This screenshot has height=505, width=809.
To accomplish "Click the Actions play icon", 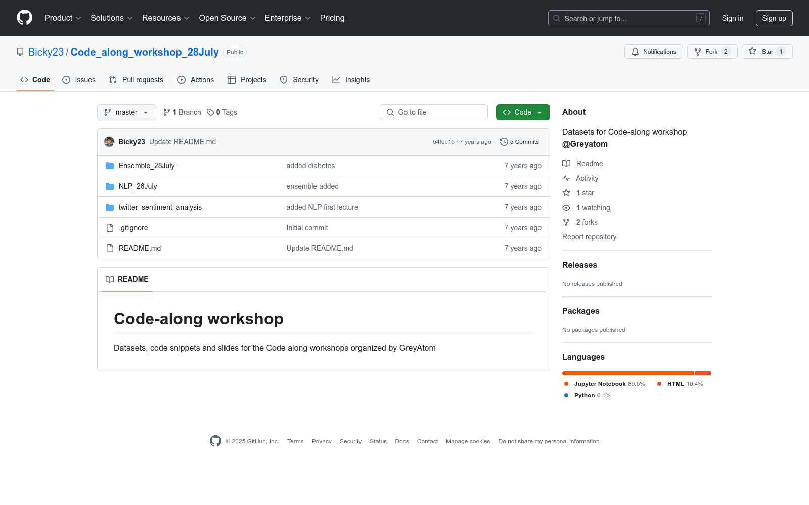I will pyautogui.click(x=182, y=80).
